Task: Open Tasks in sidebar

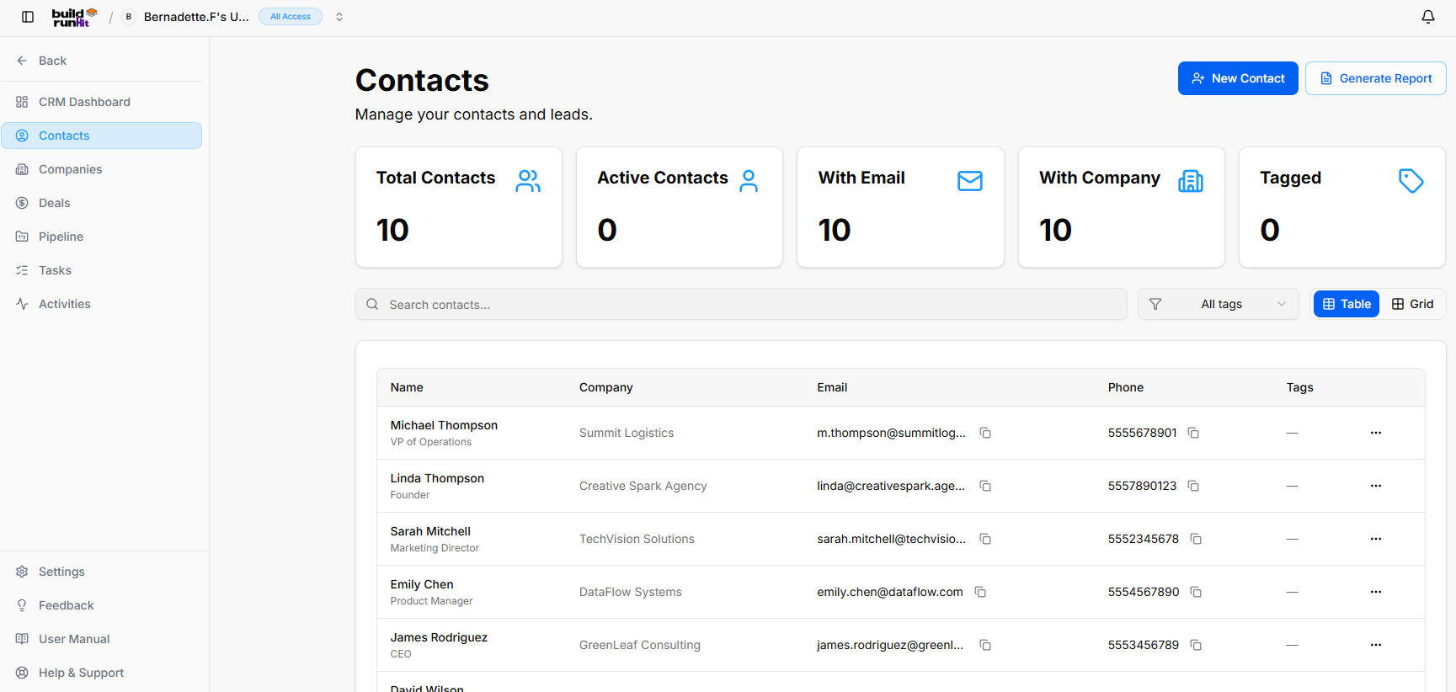Action: coord(102,270)
